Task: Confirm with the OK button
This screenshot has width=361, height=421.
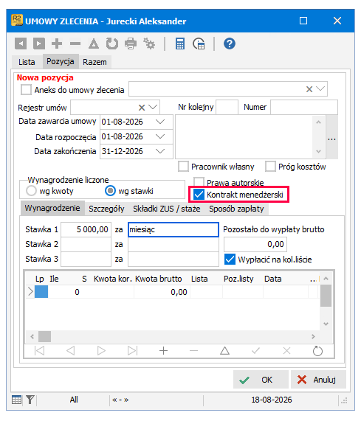Action: 261,380
